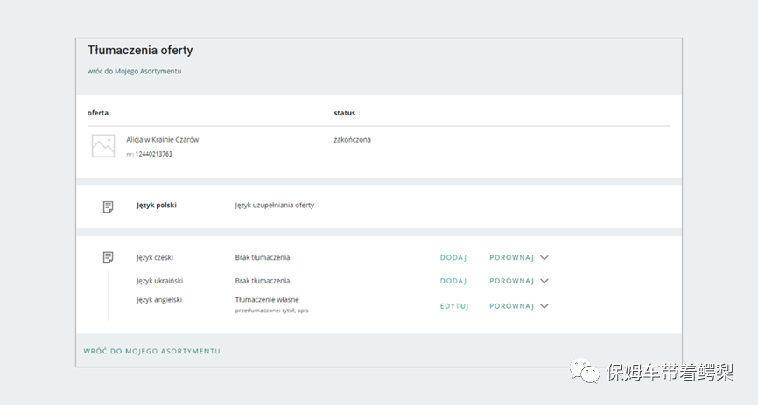Screen dimensions: 758x405
Task: Expand the chevron in the Język ukraiński row
Action: pos(544,281)
